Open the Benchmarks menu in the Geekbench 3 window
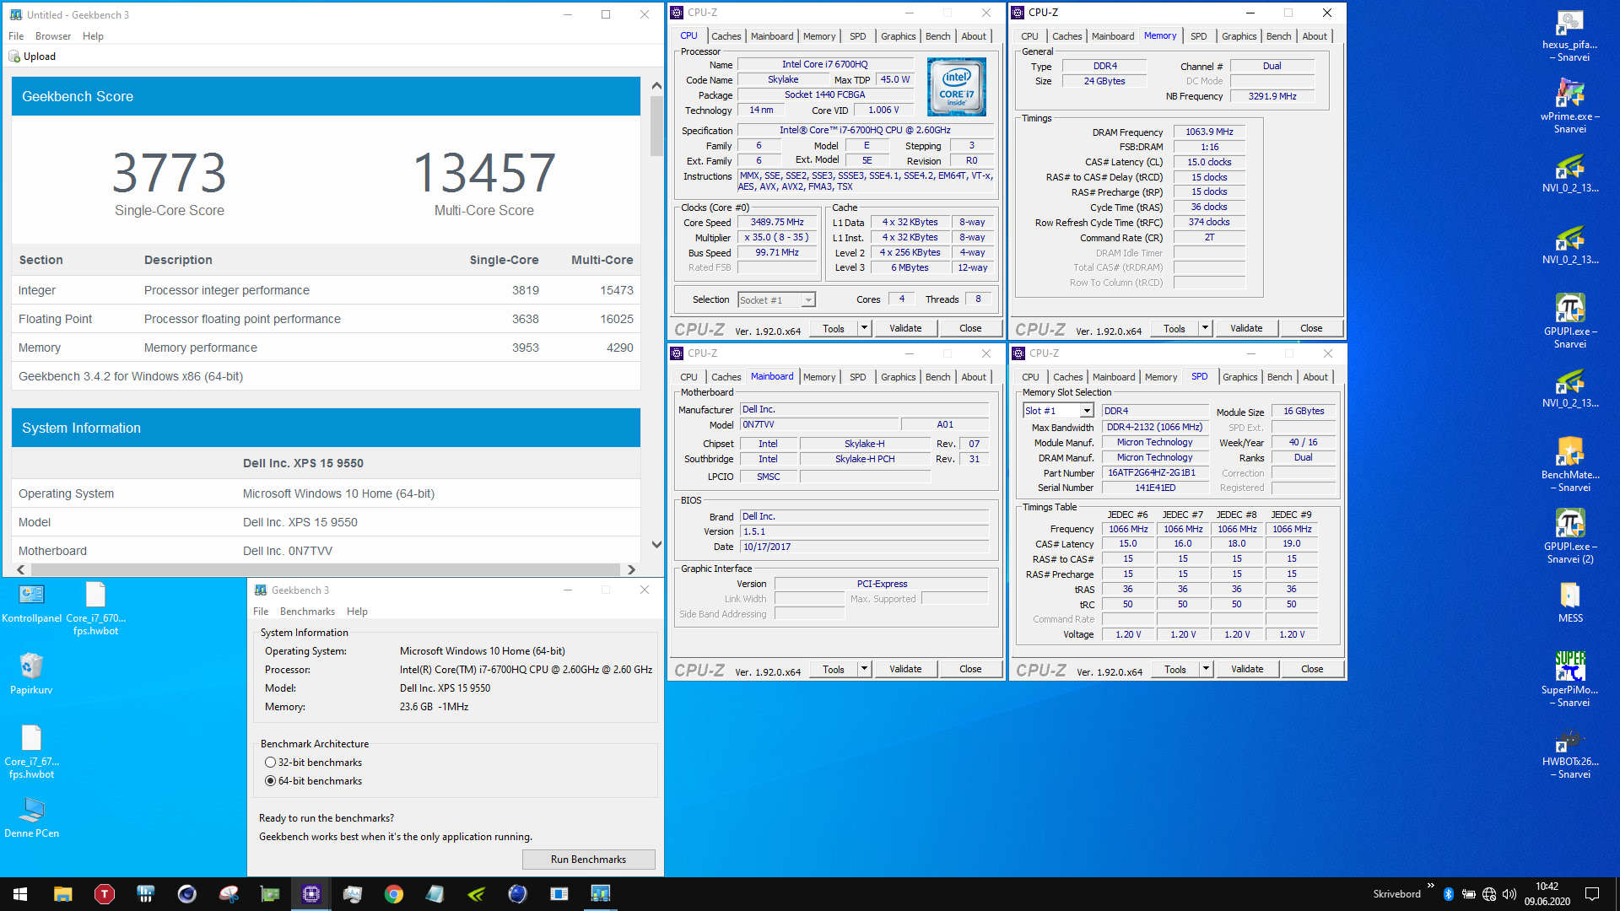The height and width of the screenshot is (911, 1620). (307, 612)
